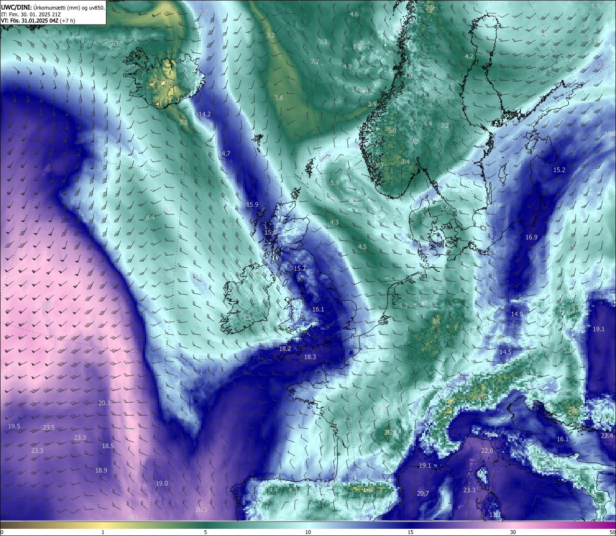The image size is (616, 536).
Task: Click the map value "4.3" in the North Sea
Action: [x=334, y=222]
